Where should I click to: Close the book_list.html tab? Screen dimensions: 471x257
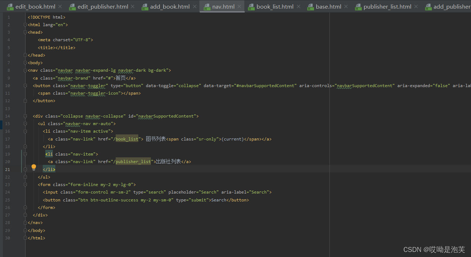[x=298, y=6]
